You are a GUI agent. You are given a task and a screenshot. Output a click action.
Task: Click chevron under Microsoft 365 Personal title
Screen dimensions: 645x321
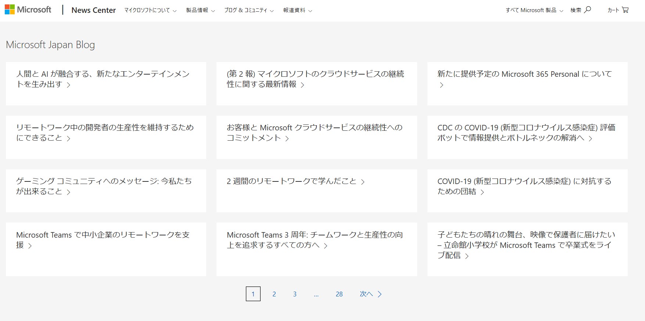pyautogui.click(x=441, y=85)
